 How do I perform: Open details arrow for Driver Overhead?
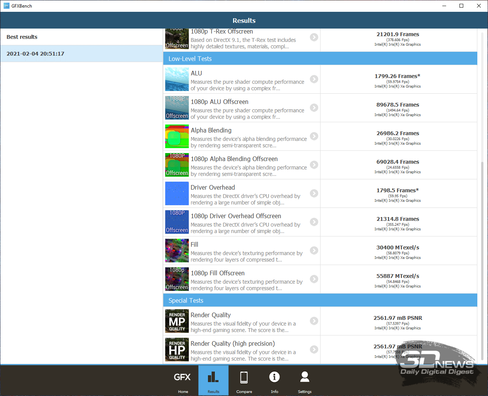314,193
